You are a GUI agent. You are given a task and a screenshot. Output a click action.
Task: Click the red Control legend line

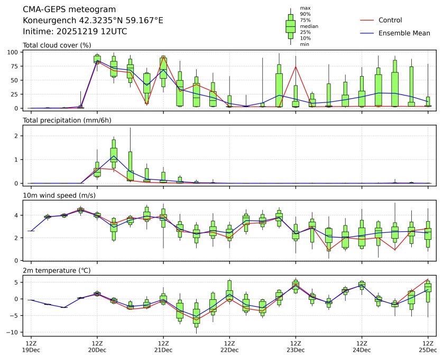[x=367, y=20]
